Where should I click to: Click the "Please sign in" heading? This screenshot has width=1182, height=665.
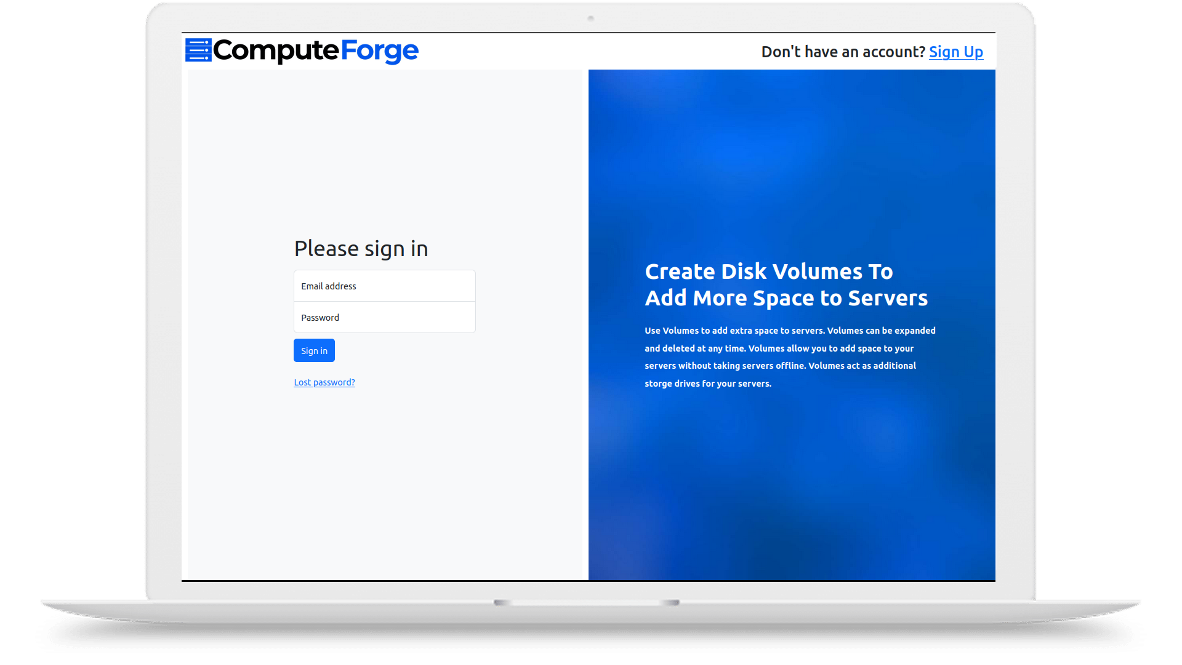point(361,249)
